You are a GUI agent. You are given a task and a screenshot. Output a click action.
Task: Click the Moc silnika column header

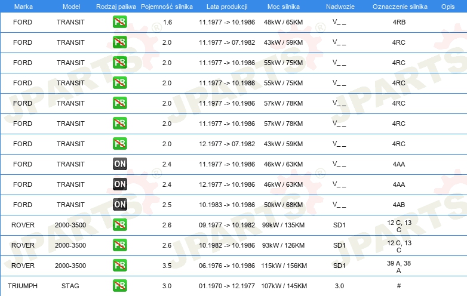283,7
